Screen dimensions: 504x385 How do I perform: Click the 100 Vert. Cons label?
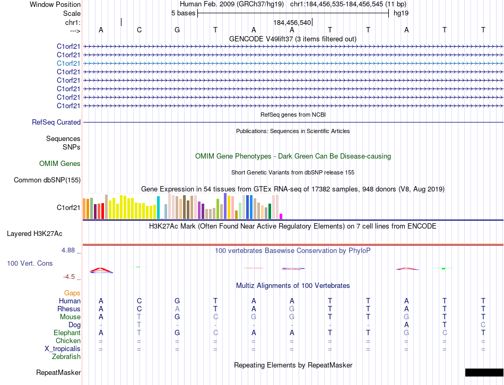(x=30, y=263)
